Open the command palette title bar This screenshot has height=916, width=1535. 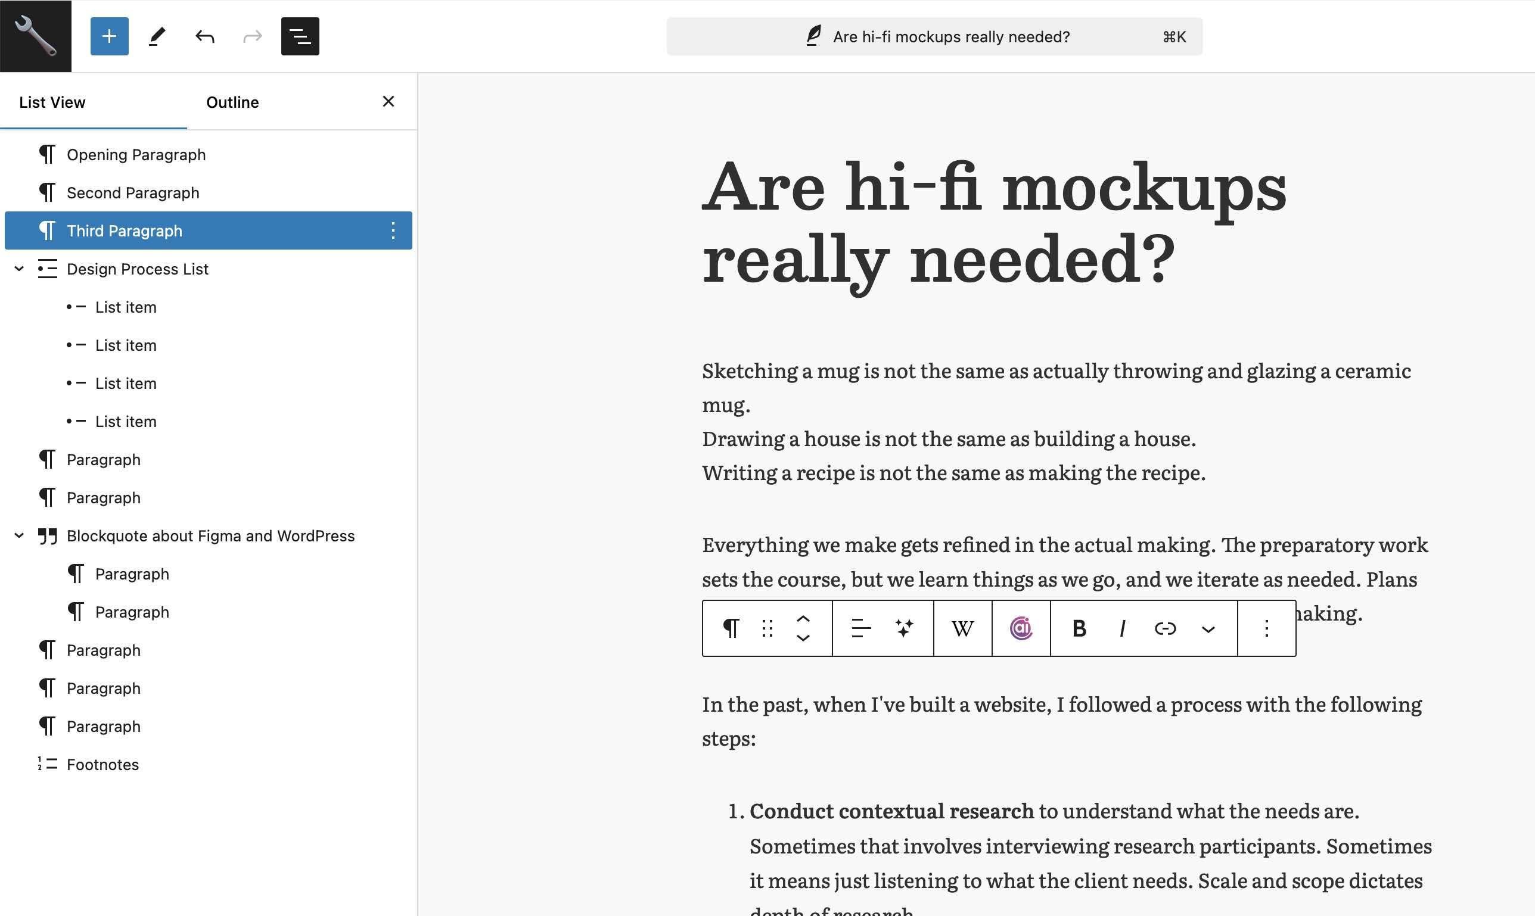(x=934, y=36)
